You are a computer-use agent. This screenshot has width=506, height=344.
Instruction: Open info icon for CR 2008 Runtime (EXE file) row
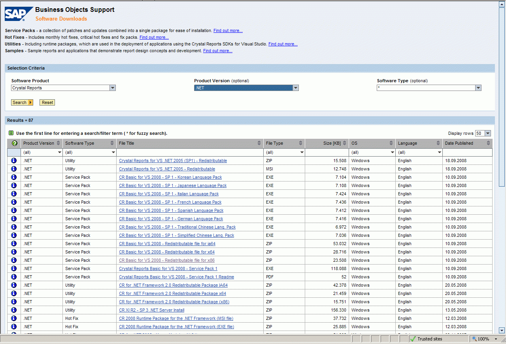14,327
